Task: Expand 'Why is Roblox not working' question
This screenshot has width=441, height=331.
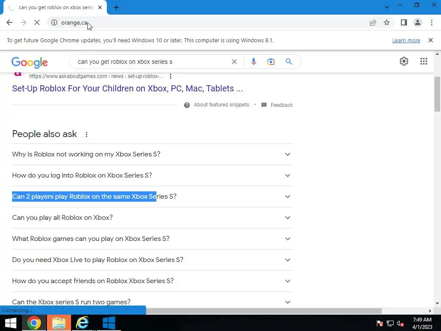Action: (x=152, y=154)
